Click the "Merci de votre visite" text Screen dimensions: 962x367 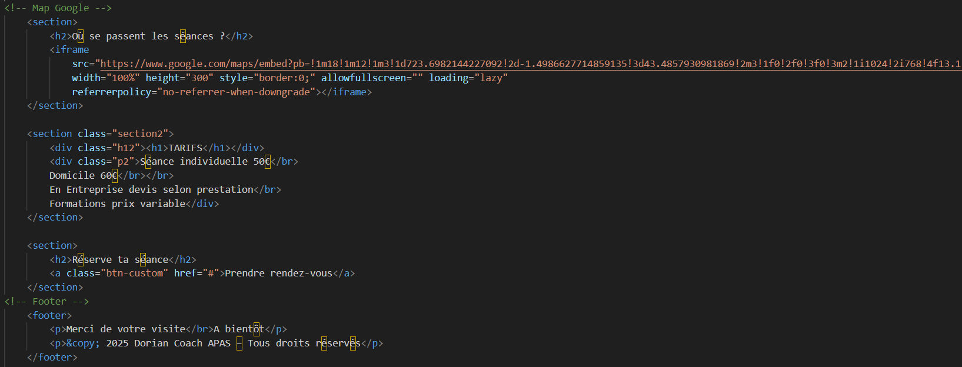[125, 329]
